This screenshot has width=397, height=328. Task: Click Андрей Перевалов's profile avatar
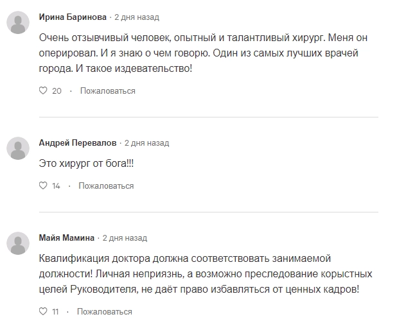pos(17,150)
